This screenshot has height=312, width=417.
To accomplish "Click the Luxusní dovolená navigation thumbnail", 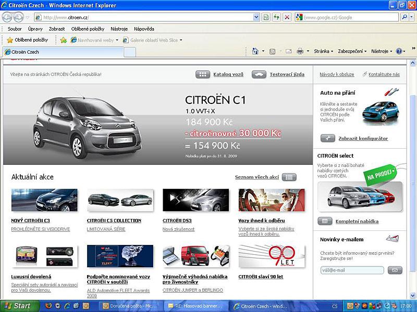I will coord(44,256).
